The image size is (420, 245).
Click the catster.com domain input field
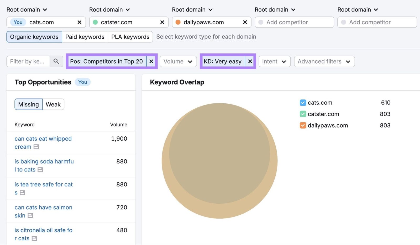[129, 22]
